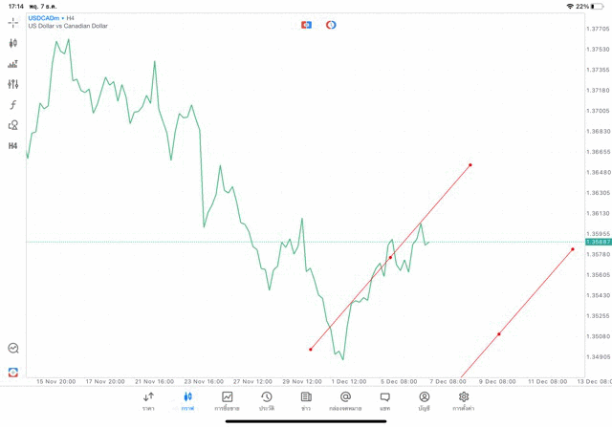Viewport: 612px width, 427px height.
Task: Open the H4 timeframe selector in sidebar
Action: pyautogui.click(x=13, y=146)
